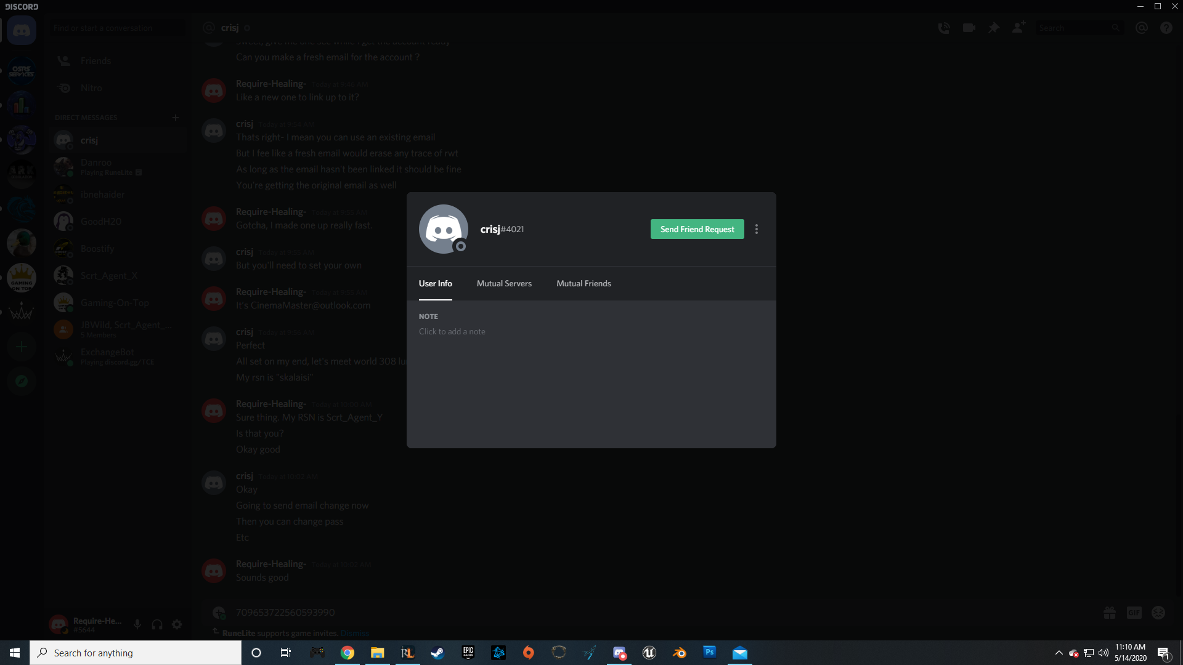This screenshot has width=1183, height=665.
Task: Click the three-dot more options menu
Action: 757,229
